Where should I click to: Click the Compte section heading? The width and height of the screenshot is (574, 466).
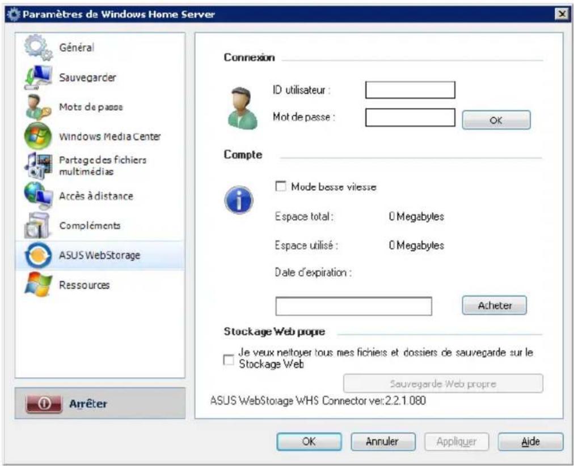click(x=243, y=155)
